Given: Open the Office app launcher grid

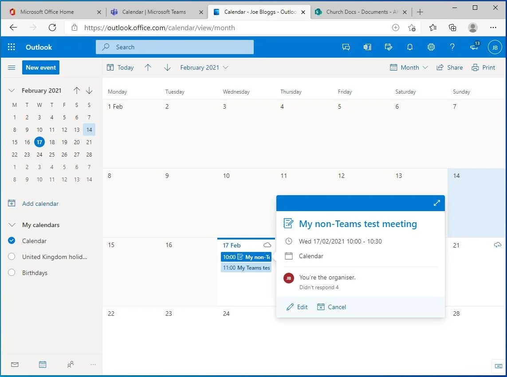Looking at the screenshot, I should tap(12, 47).
